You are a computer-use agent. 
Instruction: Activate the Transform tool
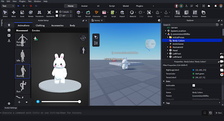point(39,14)
